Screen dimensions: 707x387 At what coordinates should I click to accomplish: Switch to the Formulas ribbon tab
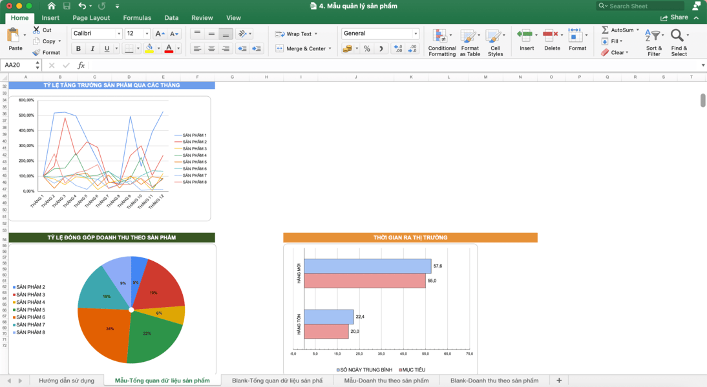(x=137, y=18)
